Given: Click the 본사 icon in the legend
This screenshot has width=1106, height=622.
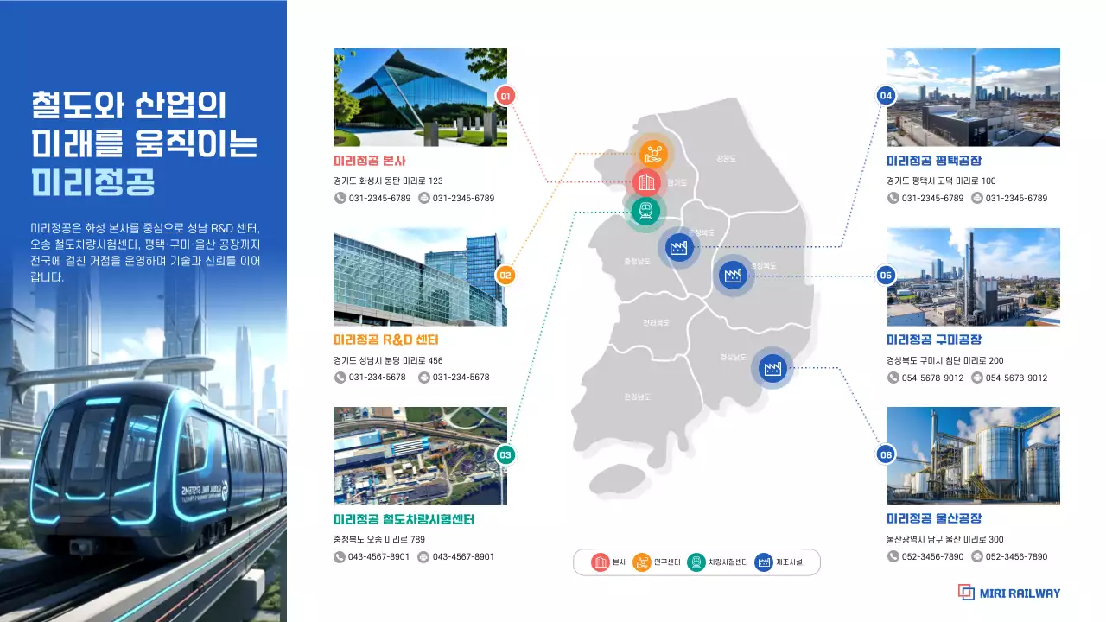Looking at the screenshot, I should [x=601, y=562].
